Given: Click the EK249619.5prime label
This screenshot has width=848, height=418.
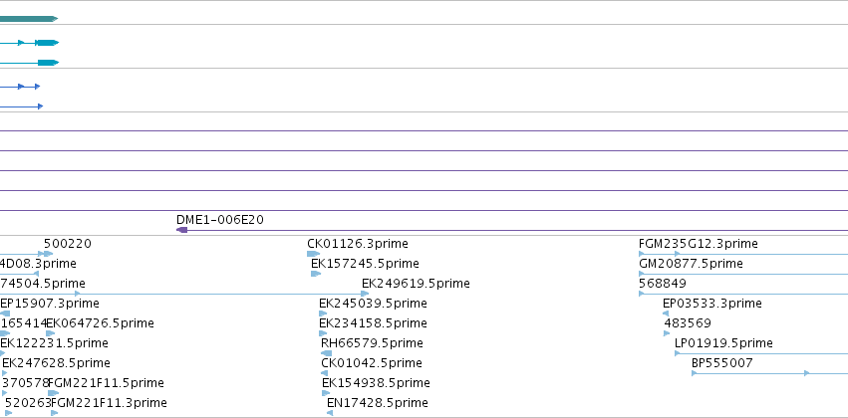Looking at the screenshot, I should tap(416, 284).
